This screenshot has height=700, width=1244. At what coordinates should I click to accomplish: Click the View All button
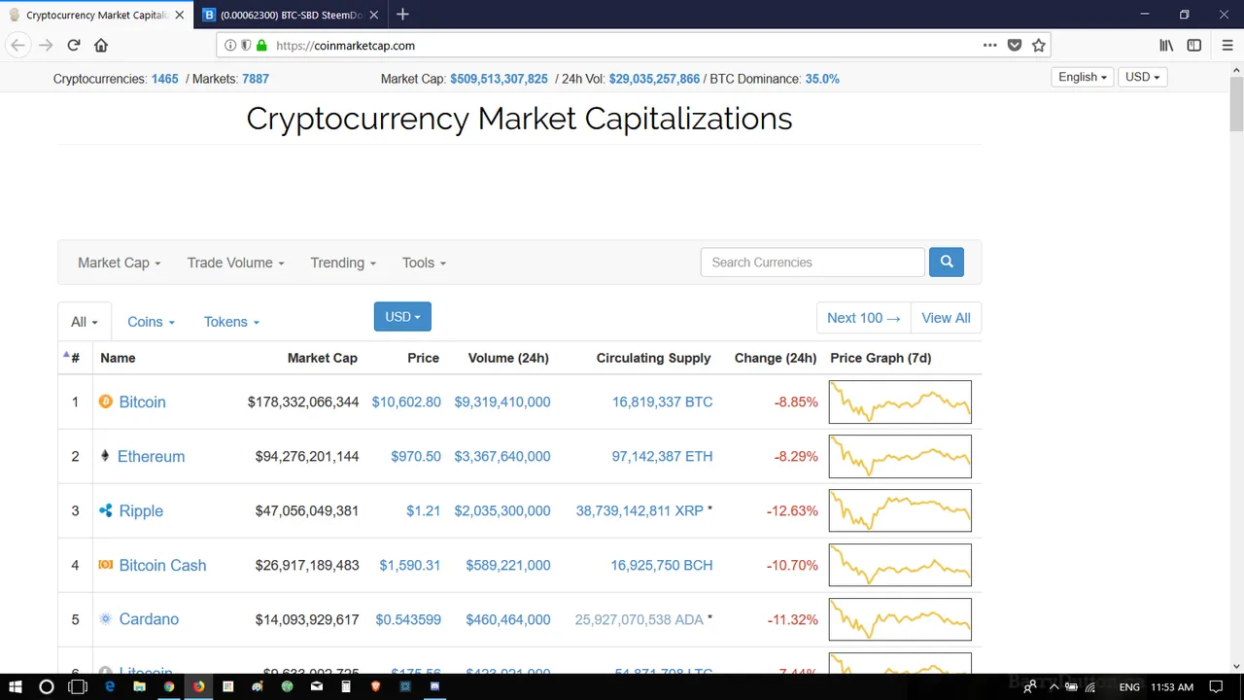(x=946, y=318)
